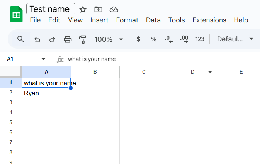Star the Test name spreadsheet
Image resolution: width=260 pixels, height=164 pixels.
83,9
